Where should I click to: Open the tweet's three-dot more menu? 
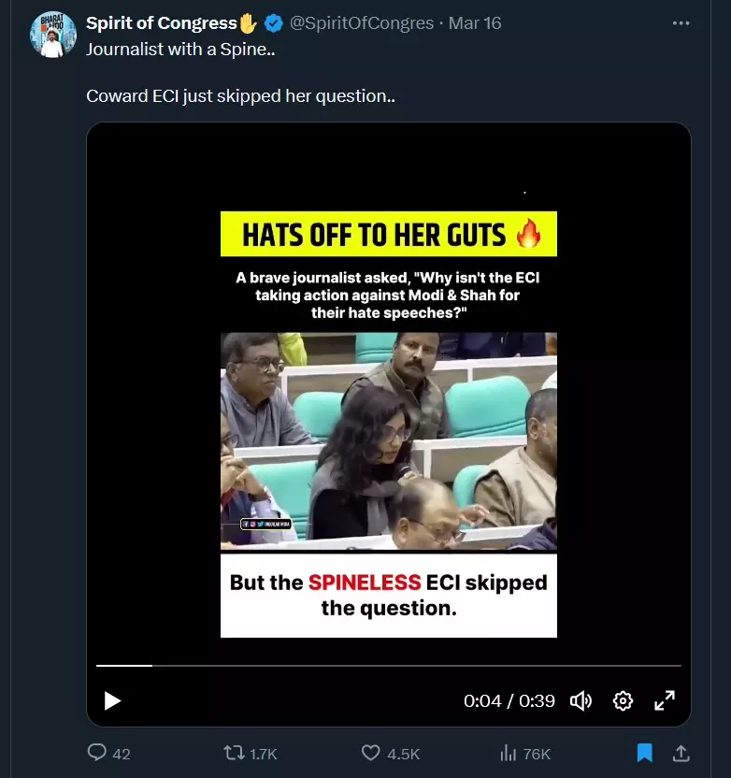tap(681, 23)
